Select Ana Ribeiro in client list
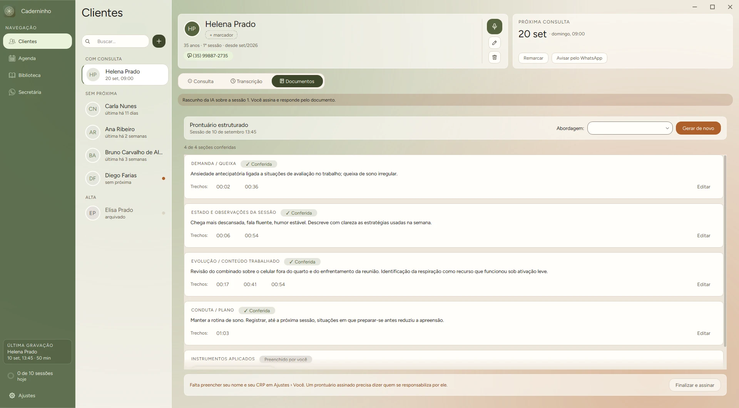Viewport: 739px width, 408px height. (125, 132)
